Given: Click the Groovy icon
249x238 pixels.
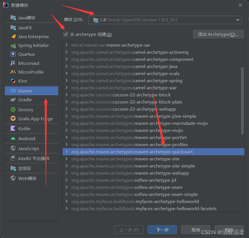Looking at the screenshot, I should (x=13, y=109).
